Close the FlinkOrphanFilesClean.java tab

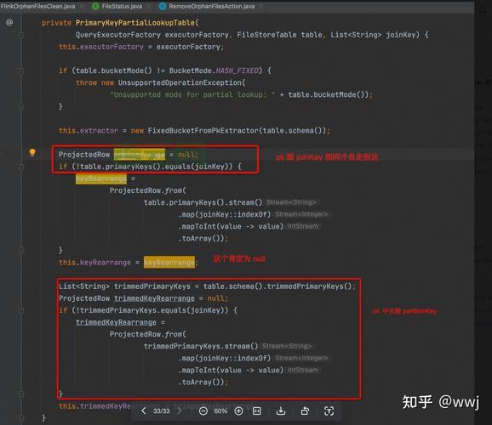81,6
